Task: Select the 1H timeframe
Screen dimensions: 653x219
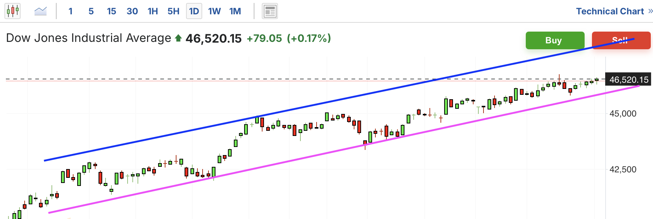Action: (x=153, y=11)
